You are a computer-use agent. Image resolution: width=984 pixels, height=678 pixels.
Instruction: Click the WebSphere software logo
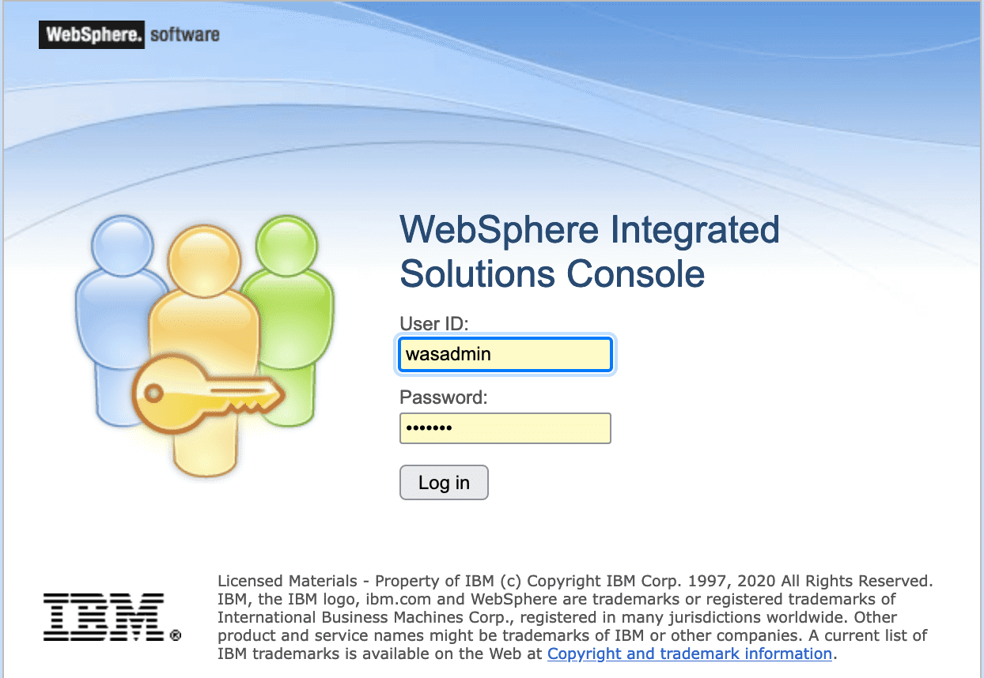click(131, 35)
